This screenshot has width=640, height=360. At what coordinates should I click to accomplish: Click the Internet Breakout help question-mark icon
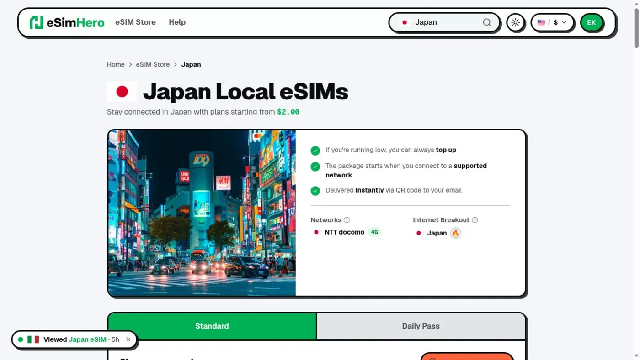475,220
